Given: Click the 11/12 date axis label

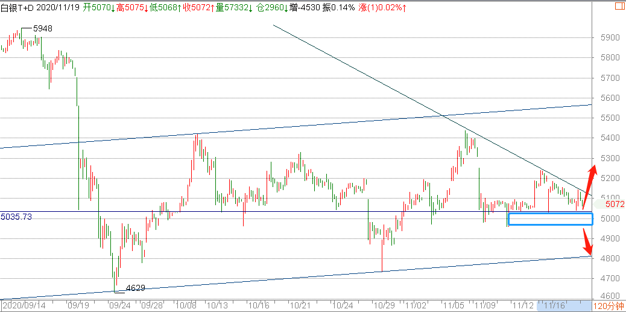Looking at the screenshot, I should point(523,306).
